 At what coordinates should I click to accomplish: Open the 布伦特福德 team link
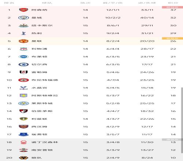[x=45, y=80]
